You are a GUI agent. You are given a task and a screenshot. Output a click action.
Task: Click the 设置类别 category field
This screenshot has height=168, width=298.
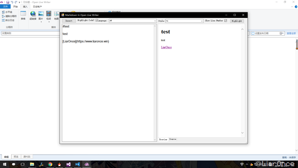(31, 33)
